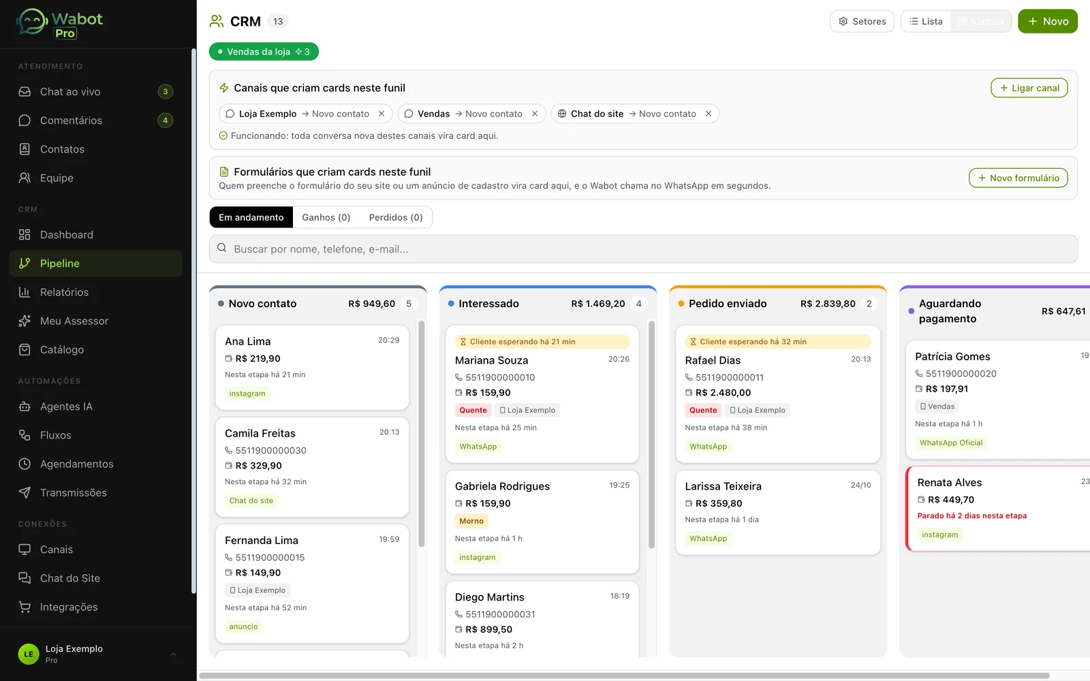
Task: Open Comentários section in sidebar
Action: pyautogui.click(x=95, y=121)
